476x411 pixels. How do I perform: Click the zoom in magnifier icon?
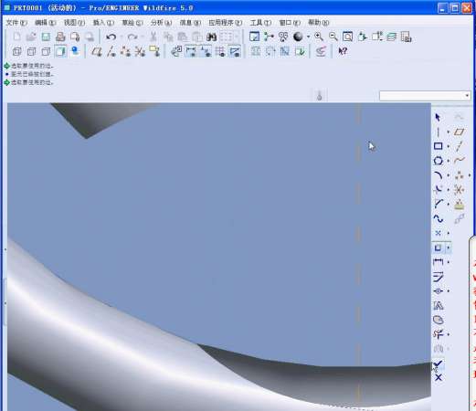(319, 37)
